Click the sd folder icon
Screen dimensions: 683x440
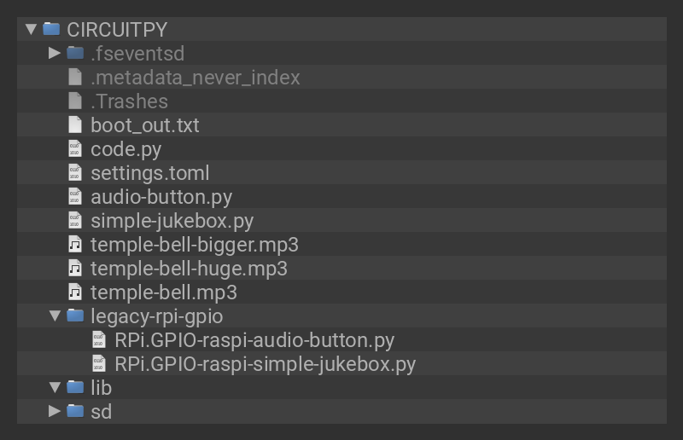click(x=75, y=412)
